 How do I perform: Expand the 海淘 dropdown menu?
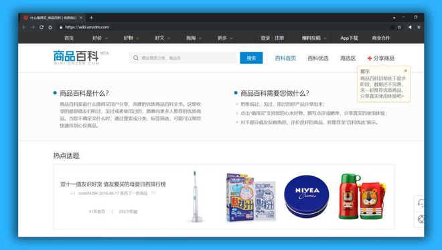(194, 38)
